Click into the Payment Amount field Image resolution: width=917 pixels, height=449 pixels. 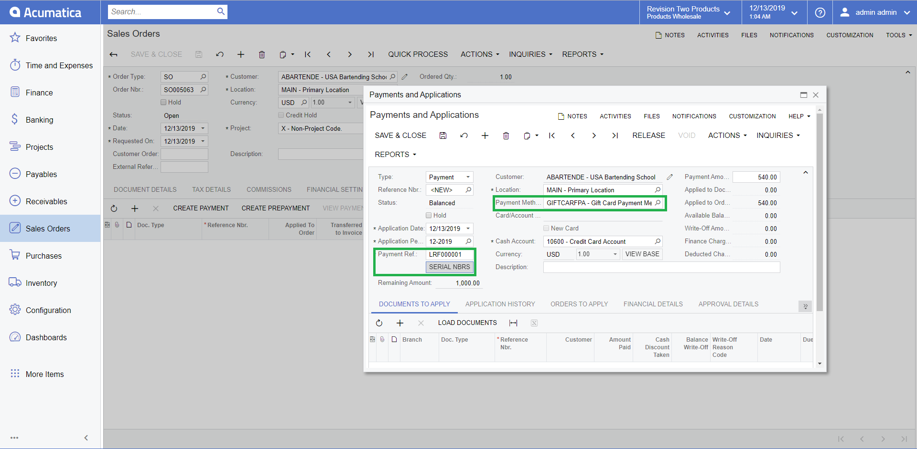tap(756, 177)
